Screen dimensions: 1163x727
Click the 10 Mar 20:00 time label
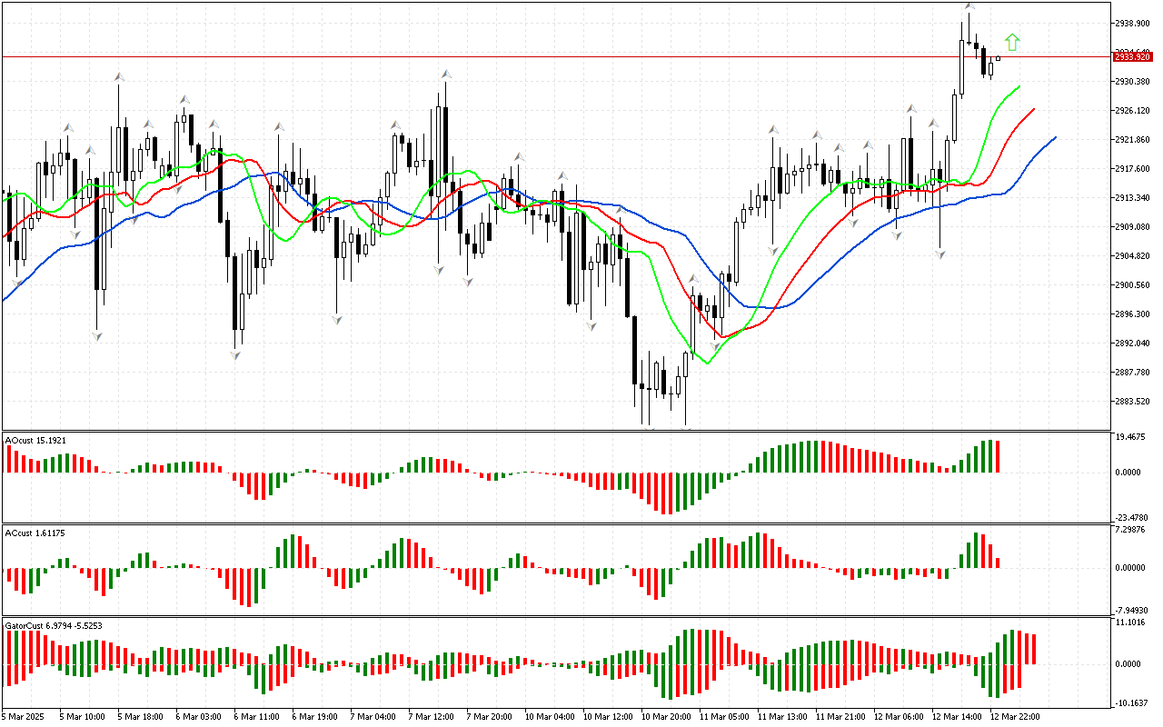pos(667,717)
